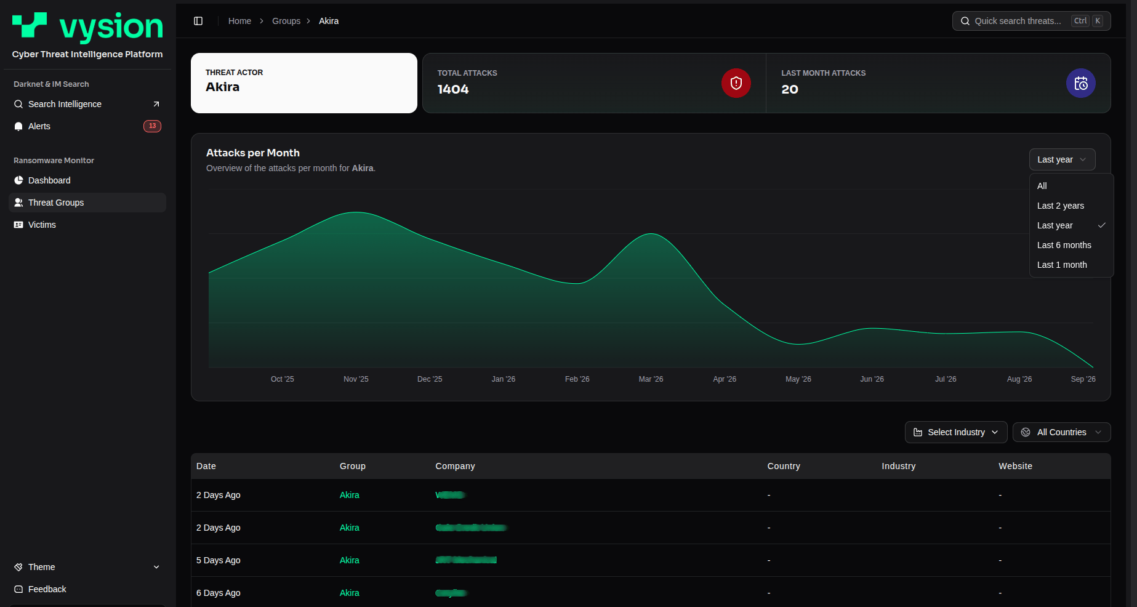
Task: Click the Threat Groups people icon
Action: click(18, 203)
